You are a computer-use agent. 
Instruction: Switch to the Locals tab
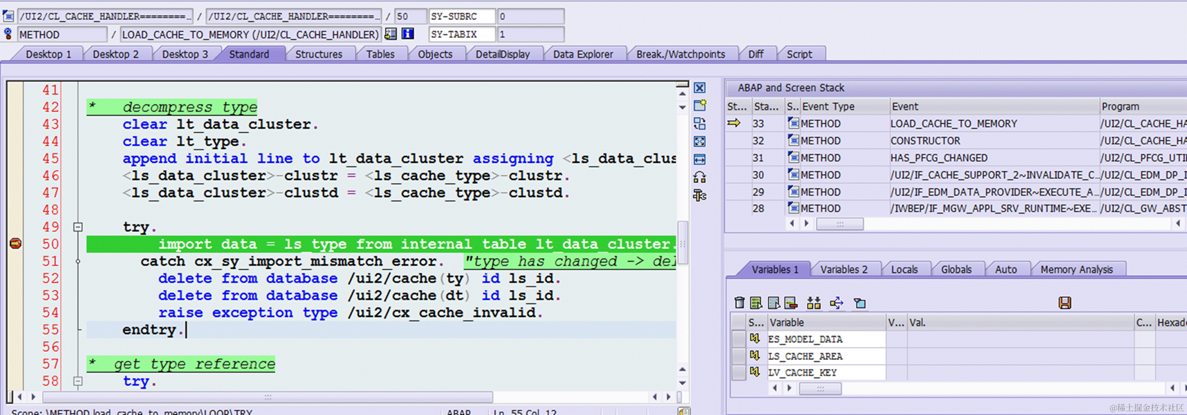pyautogui.click(x=904, y=270)
